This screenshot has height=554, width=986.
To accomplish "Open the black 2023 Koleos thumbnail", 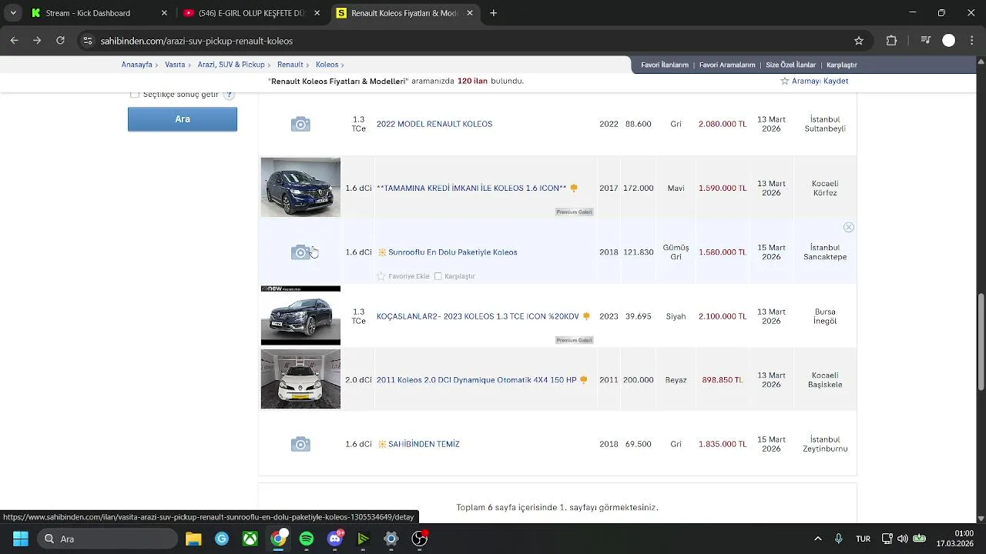I will (300, 315).
